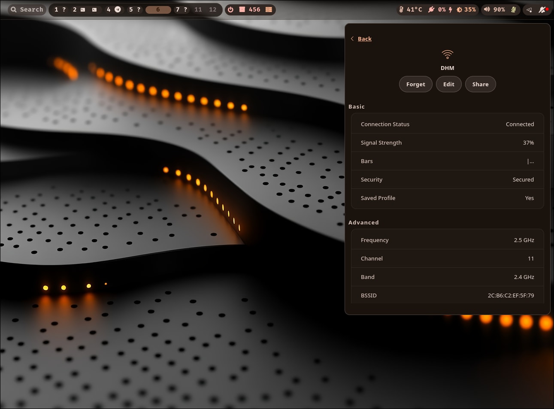The height and width of the screenshot is (409, 554).
Task: Open the Search field in the top bar
Action: [27, 9]
